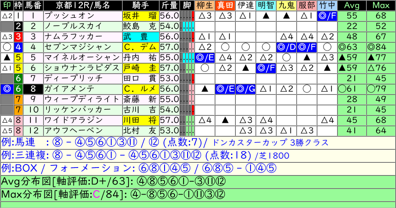Select the 九鬼 column header

pyautogui.click(x=287, y=5)
